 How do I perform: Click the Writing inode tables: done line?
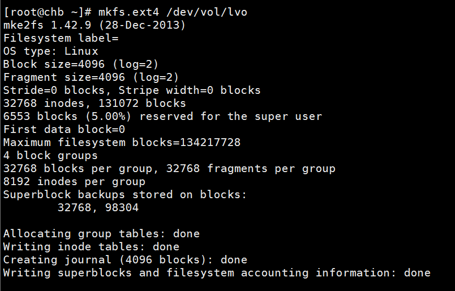tap(91, 247)
